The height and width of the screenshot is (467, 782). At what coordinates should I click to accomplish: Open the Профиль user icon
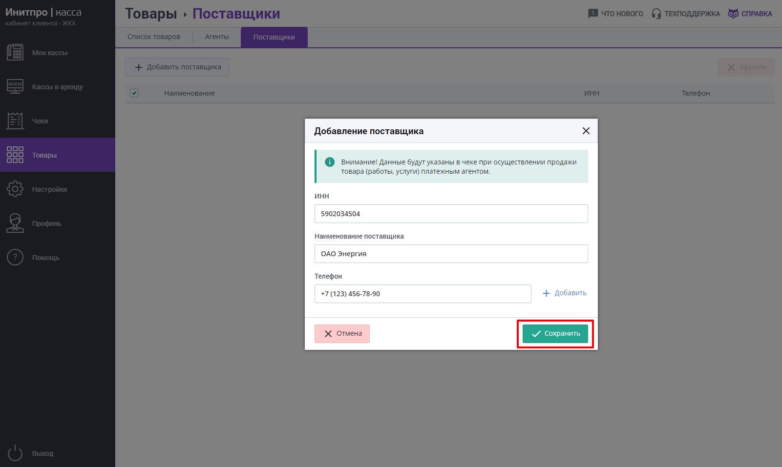(15, 223)
